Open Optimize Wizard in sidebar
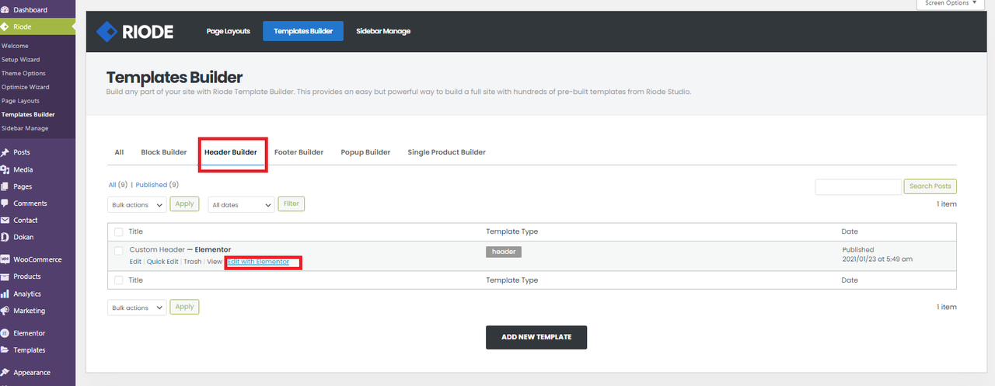 (x=26, y=87)
